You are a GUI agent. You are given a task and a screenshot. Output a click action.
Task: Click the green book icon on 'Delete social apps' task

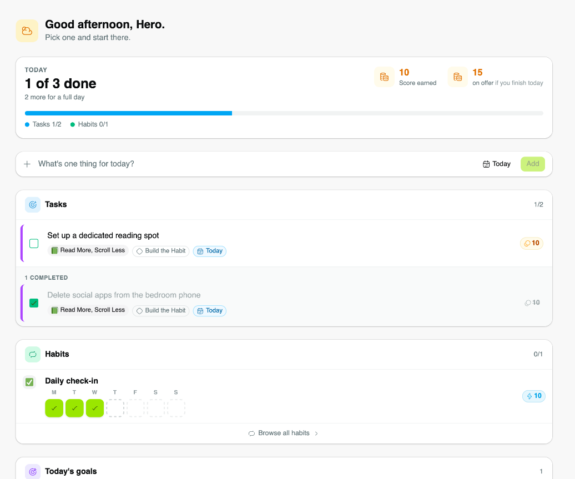(54, 310)
